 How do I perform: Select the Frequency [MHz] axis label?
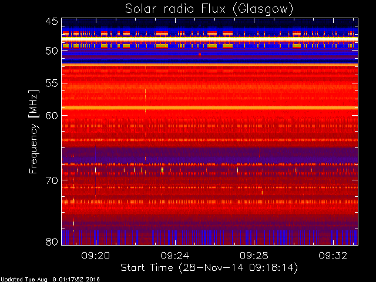tap(34, 132)
